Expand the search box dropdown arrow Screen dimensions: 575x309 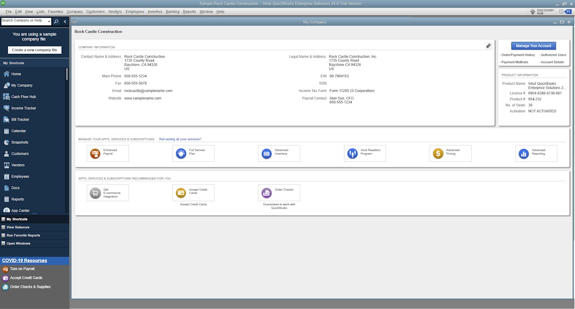pyautogui.click(x=49, y=21)
